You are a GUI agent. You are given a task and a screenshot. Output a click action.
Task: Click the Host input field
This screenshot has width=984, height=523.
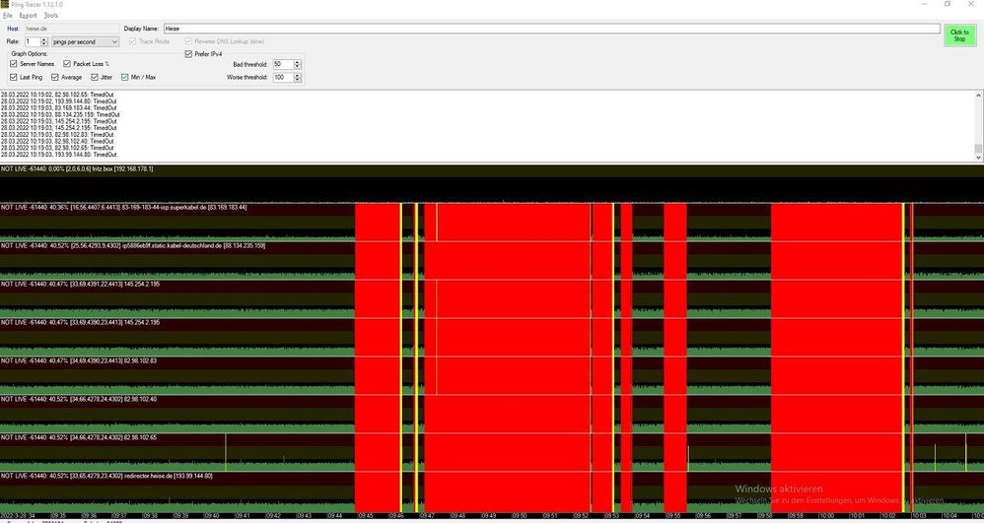(x=72, y=29)
